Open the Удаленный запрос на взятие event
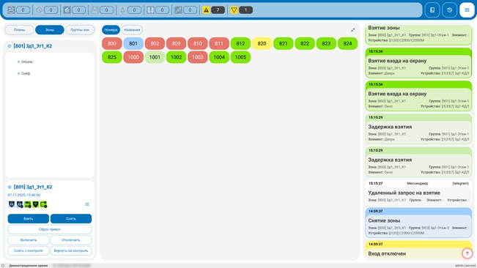477x268 pixels. click(x=418, y=193)
